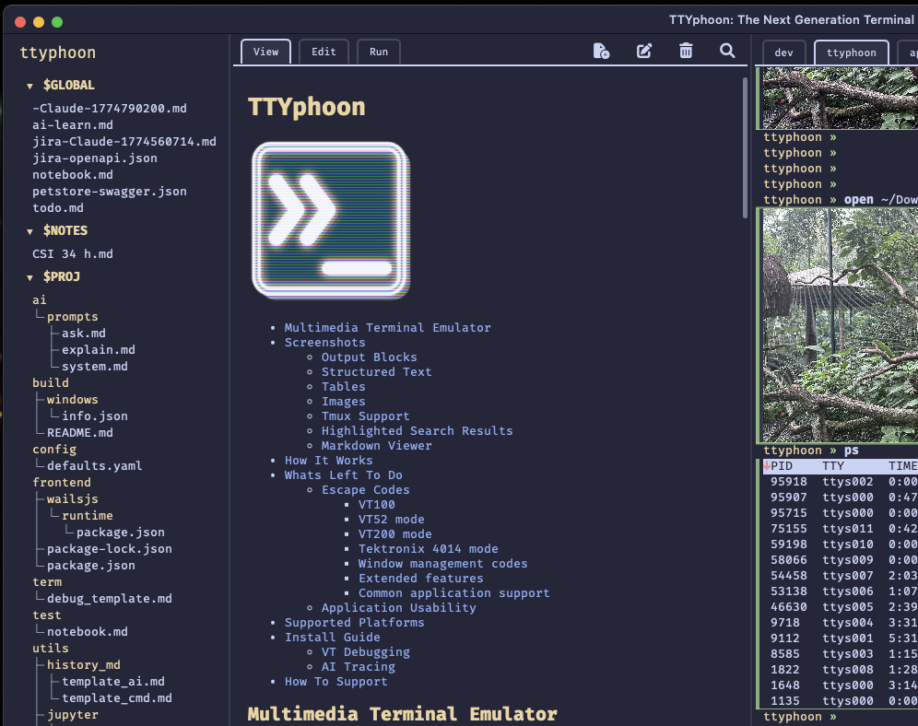This screenshot has width=918, height=726.
Task: Open CSI 34 h.md note
Action: pyautogui.click(x=73, y=254)
